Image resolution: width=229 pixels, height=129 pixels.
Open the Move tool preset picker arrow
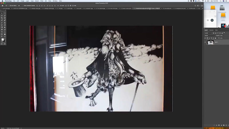pos(8,5)
